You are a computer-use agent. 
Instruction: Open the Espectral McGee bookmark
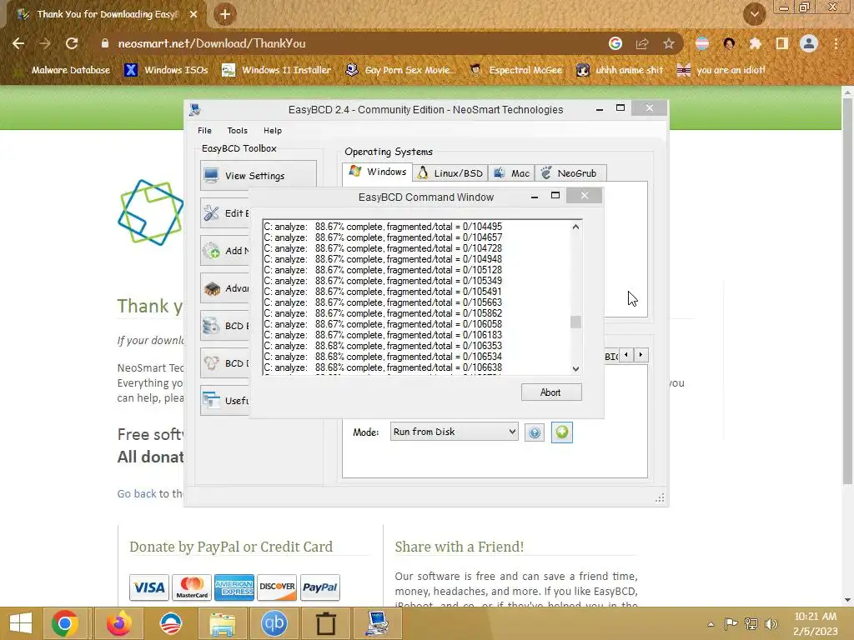pos(515,70)
